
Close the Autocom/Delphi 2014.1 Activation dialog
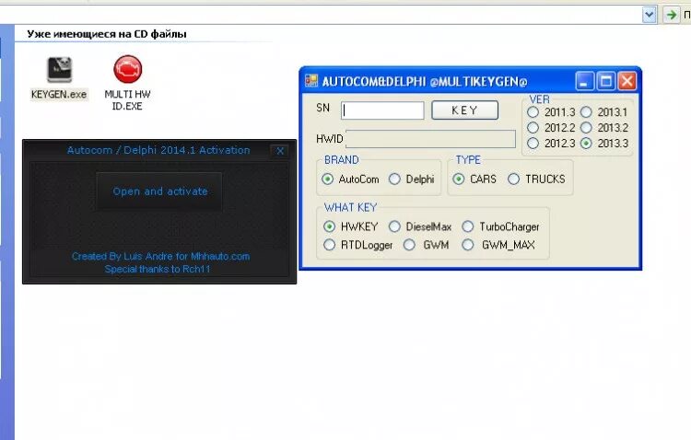click(x=280, y=151)
